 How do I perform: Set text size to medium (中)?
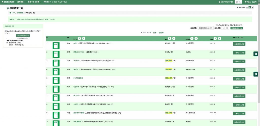tap(250, 7)
